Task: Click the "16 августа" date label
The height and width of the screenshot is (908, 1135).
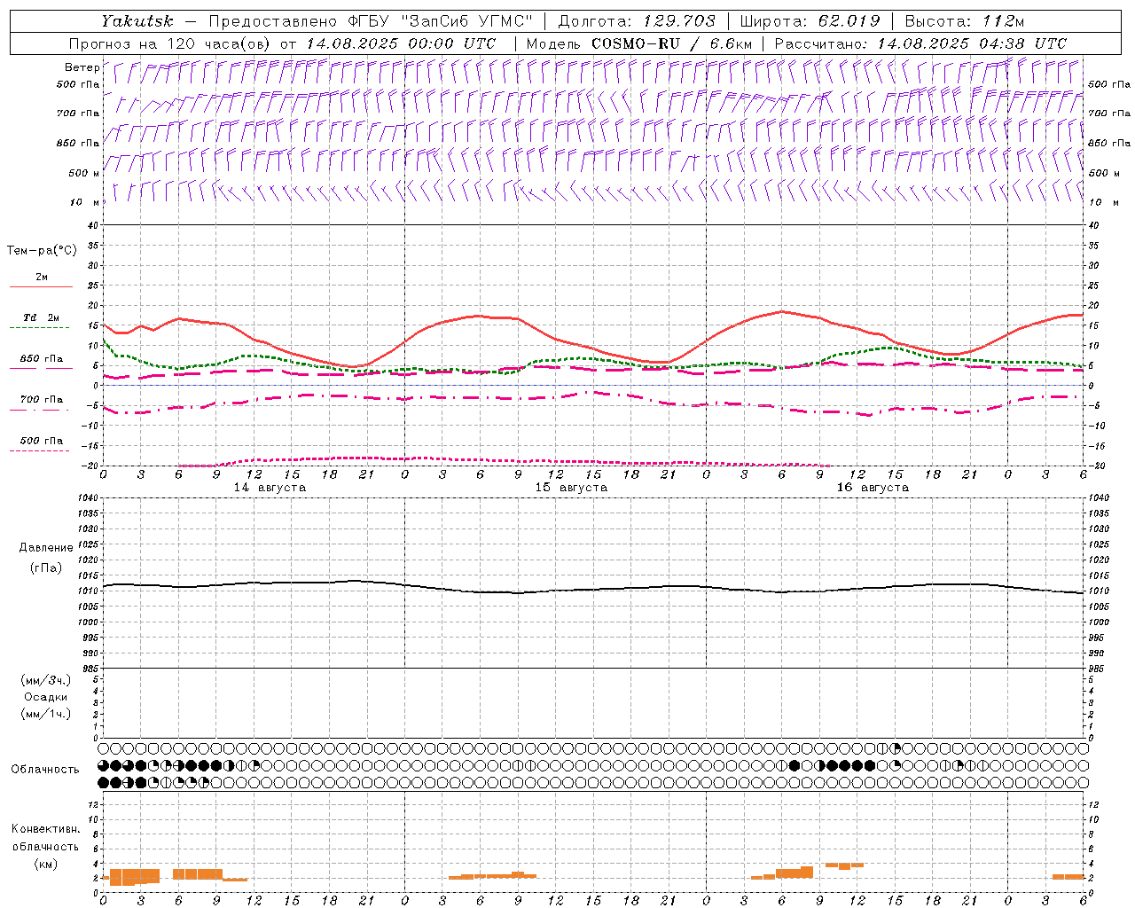Action: 873,488
